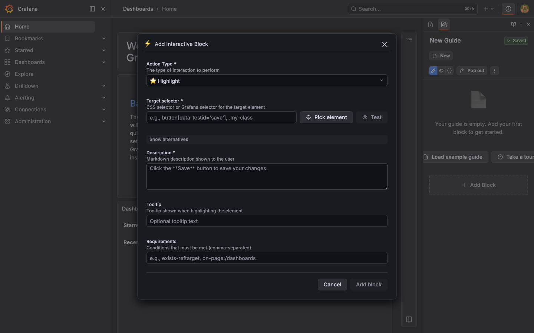Open the side panel kebab menu

(521, 24)
